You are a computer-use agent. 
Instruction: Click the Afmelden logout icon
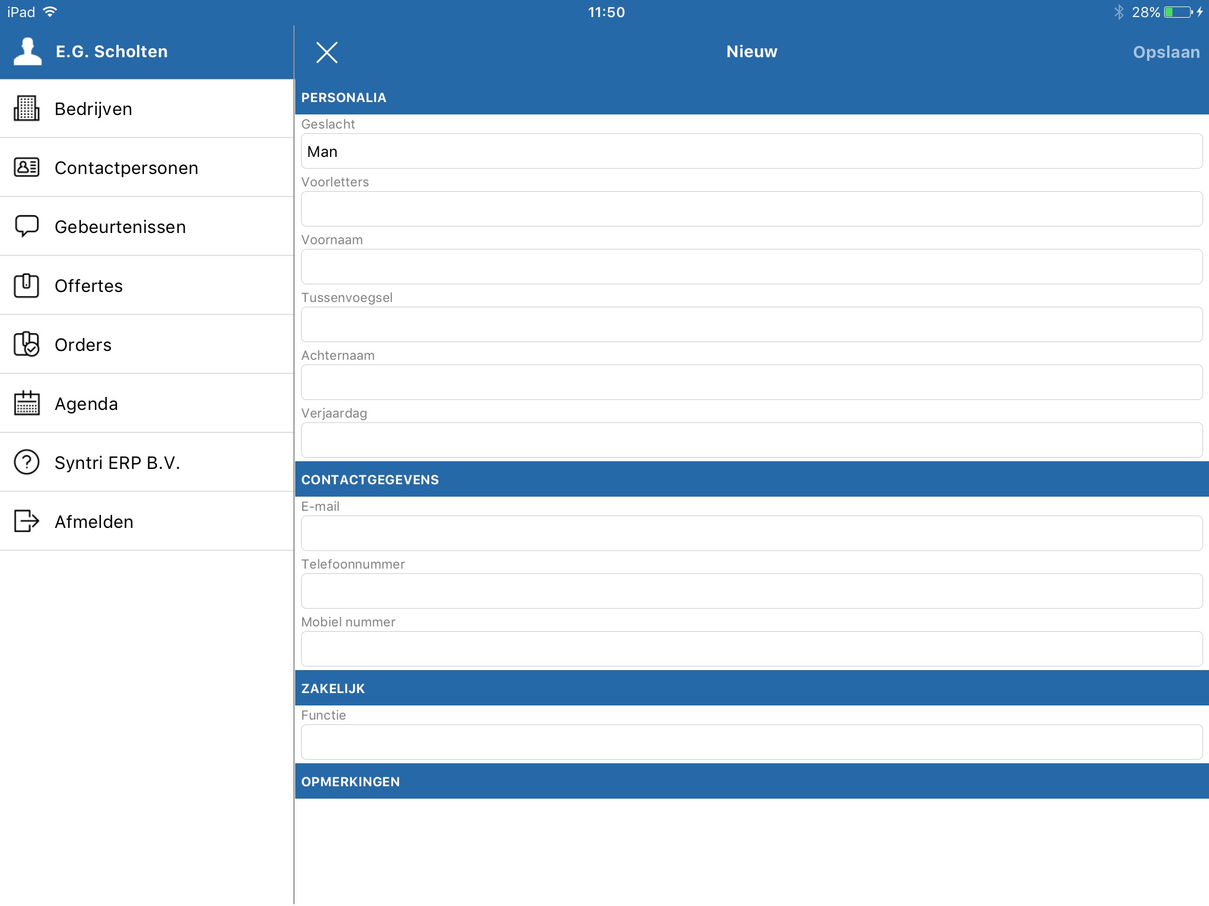tap(27, 521)
